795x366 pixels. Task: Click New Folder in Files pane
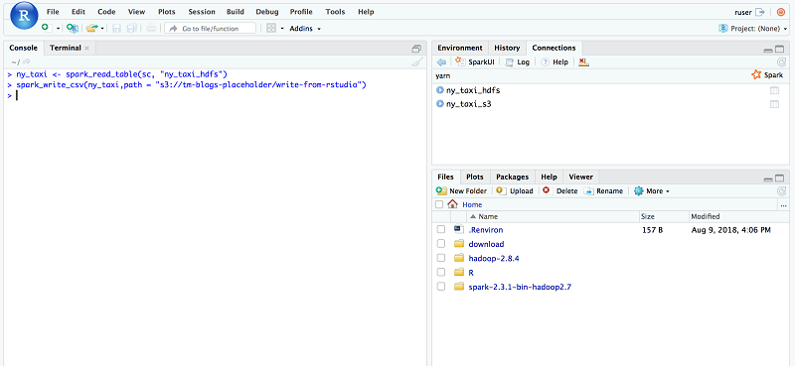pyautogui.click(x=461, y=190)
